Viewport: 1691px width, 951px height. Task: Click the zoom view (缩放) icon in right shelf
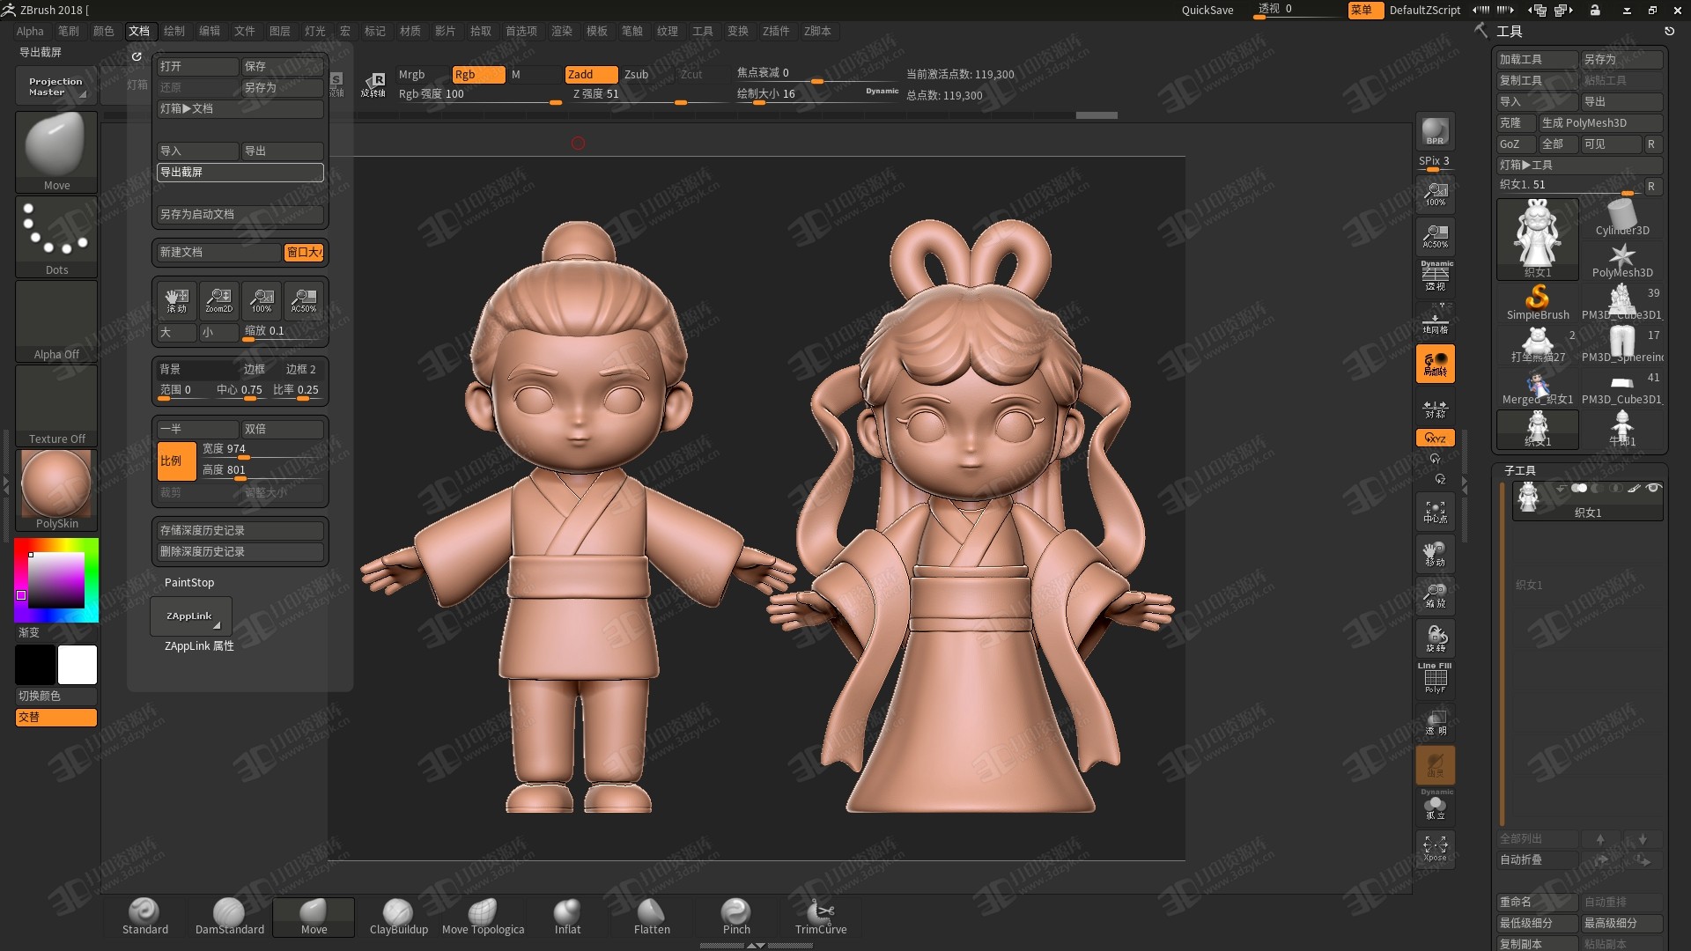[1435, 596]
